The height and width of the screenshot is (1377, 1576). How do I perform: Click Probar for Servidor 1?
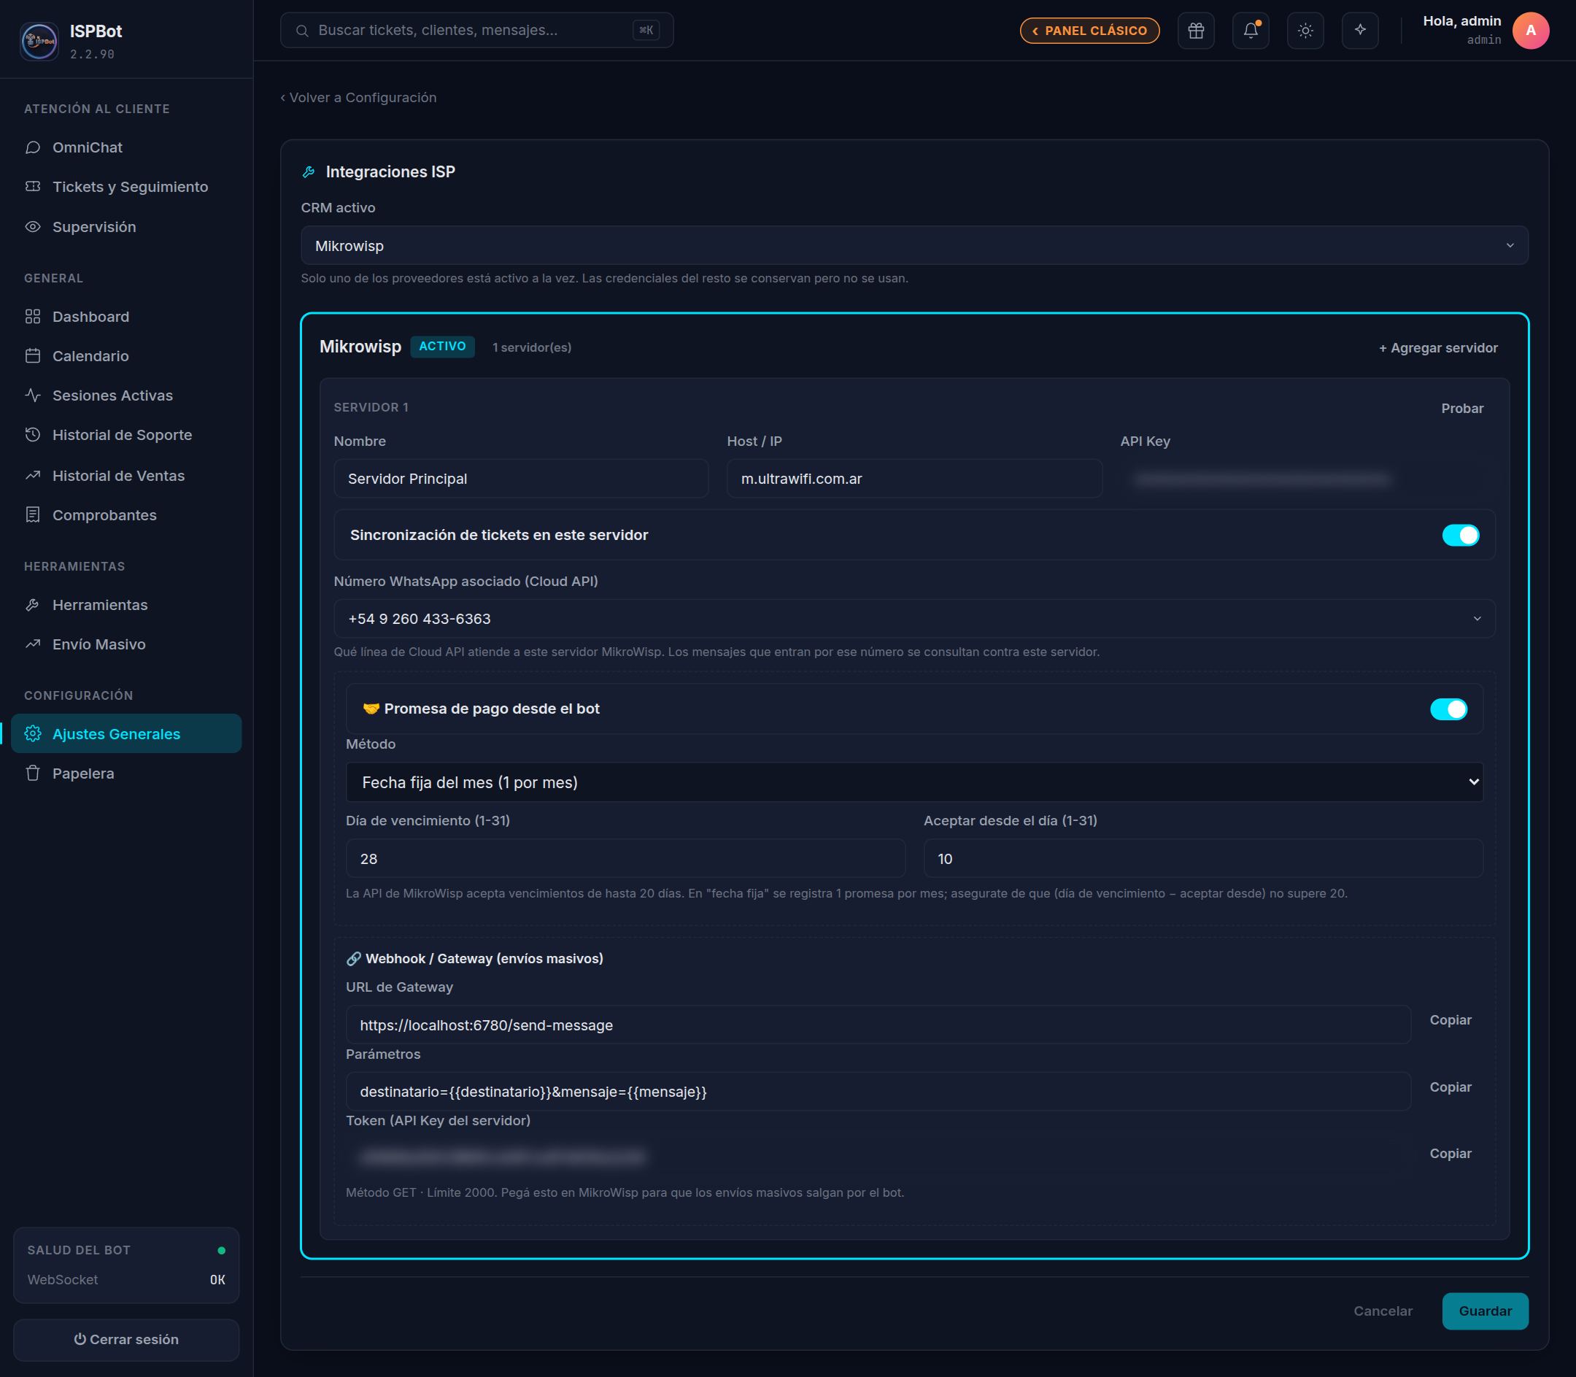tap(1461, 409)
